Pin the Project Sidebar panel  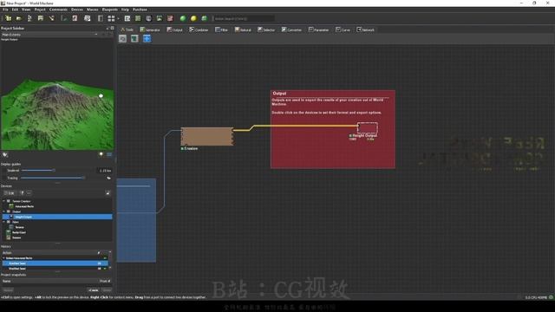[x=108, y=28]
